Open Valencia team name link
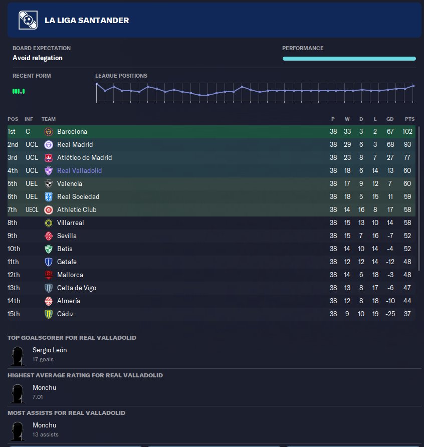Screen dimensions: 424x447 [x=69, y=184]
